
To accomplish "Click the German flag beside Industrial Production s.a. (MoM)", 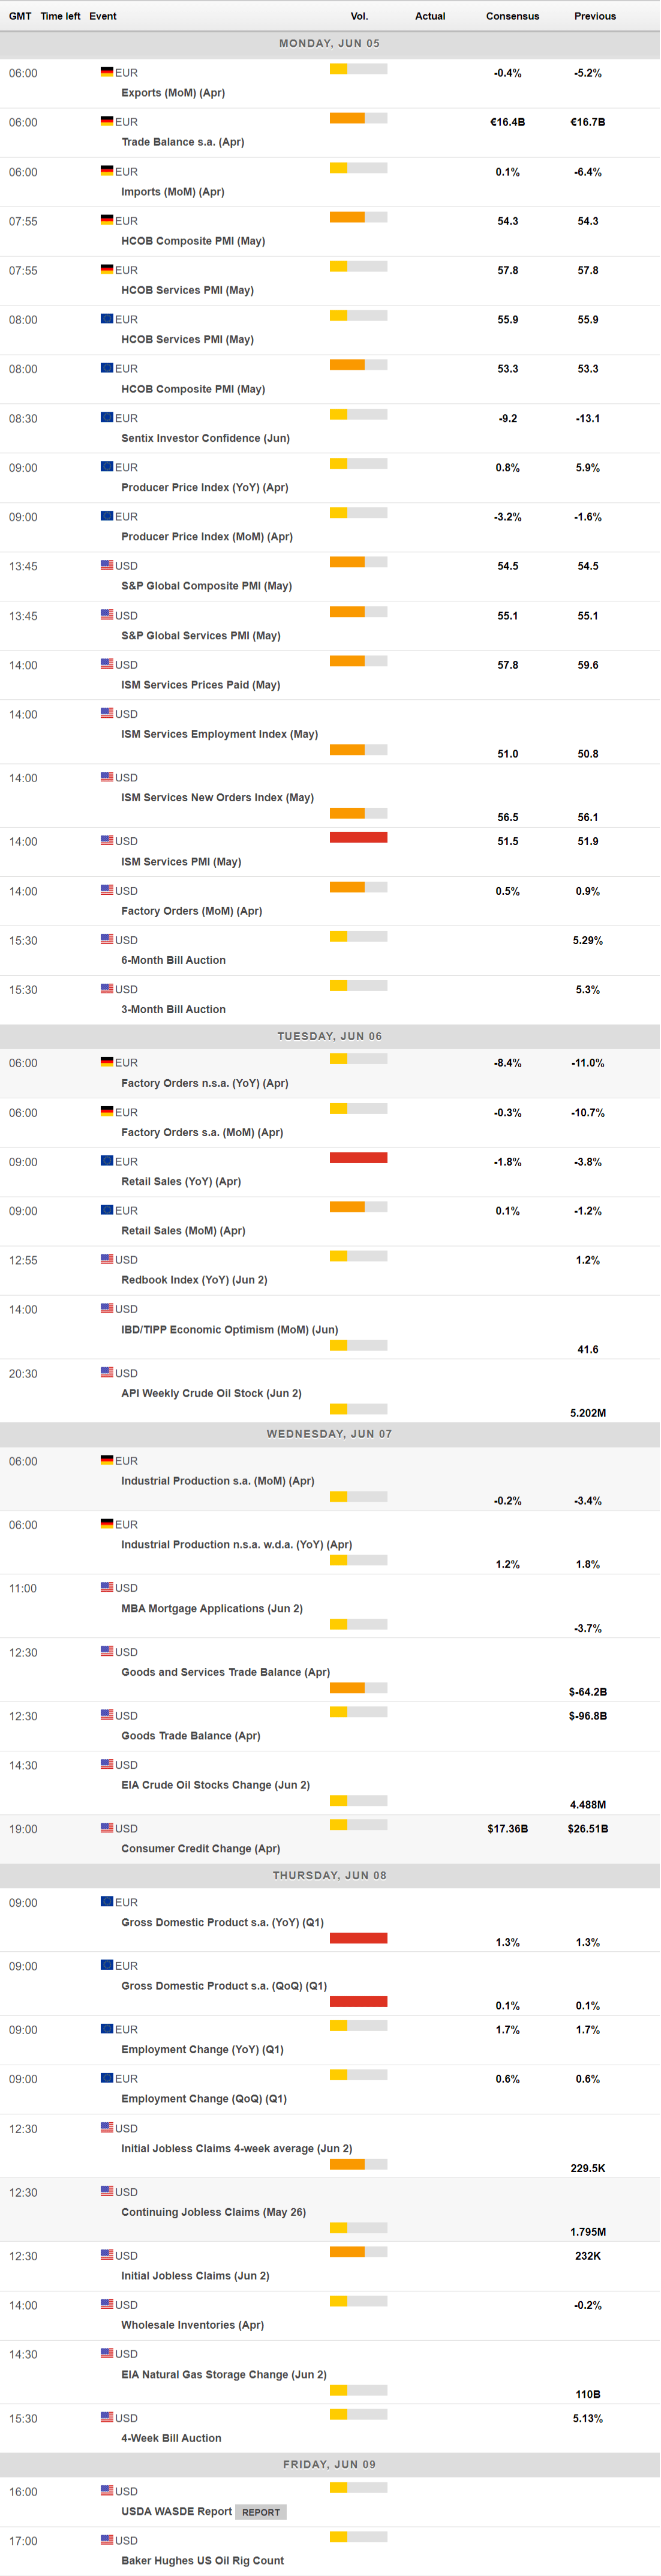I will 106,1460.
